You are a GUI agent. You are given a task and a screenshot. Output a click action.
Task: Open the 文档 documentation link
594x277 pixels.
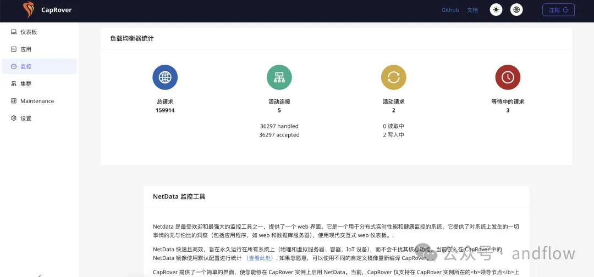(472, 10)
